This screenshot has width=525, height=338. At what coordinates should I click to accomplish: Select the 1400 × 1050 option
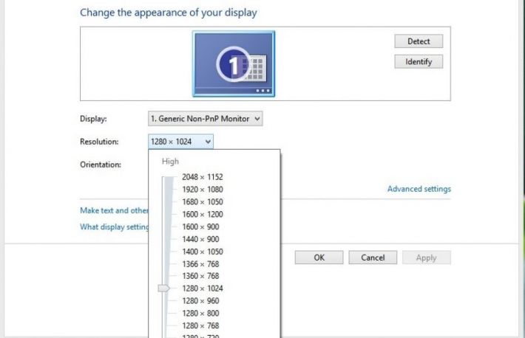(x=202, y=252)
